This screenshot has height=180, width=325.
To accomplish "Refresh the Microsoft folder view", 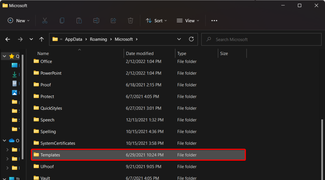I will (191, 39).
